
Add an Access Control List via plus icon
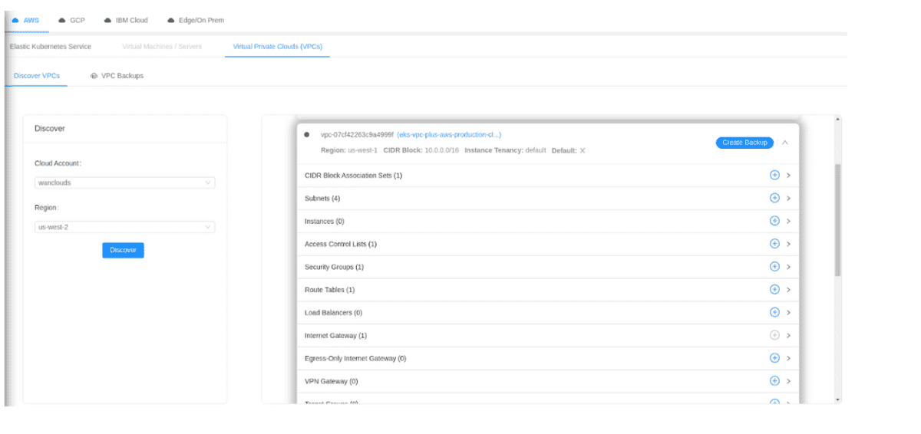774,244
